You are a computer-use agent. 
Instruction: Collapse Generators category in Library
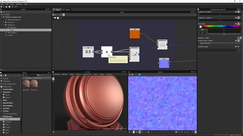[2, 92]
